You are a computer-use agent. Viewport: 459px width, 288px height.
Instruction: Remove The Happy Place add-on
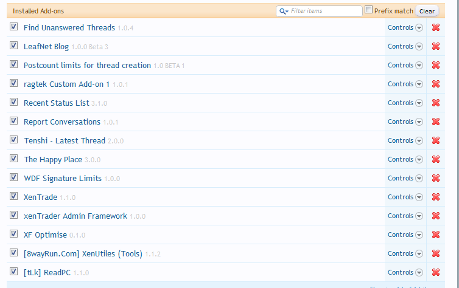click(436, 159)
